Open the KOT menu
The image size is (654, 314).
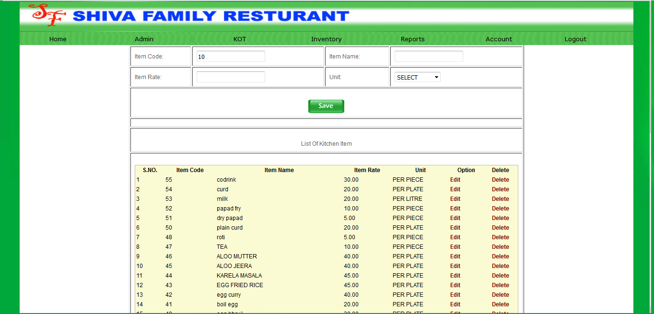pyautogui.click(x=240, y=39)
